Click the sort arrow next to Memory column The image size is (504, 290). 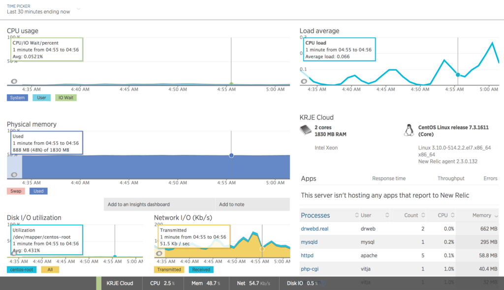[496, 216]
